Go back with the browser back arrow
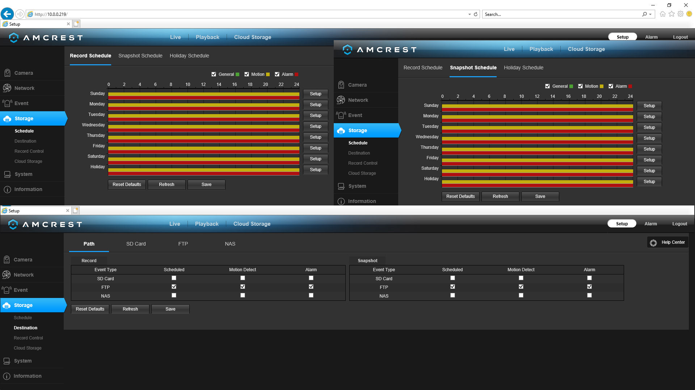 (7, 14)
